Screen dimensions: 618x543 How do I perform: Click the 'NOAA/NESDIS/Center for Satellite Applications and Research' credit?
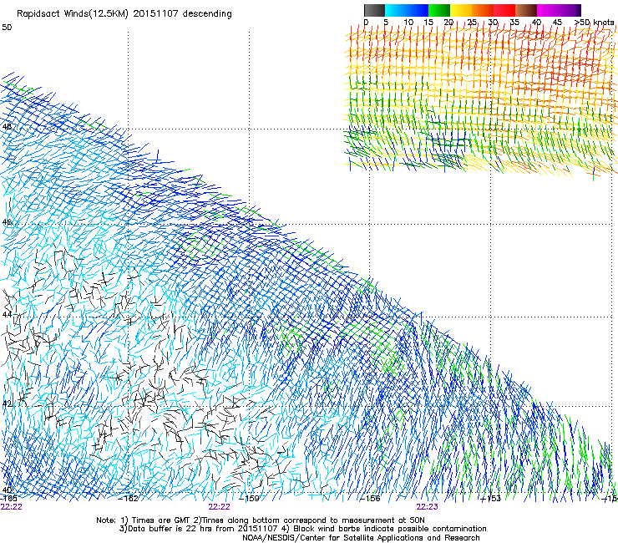click(361, 538)
